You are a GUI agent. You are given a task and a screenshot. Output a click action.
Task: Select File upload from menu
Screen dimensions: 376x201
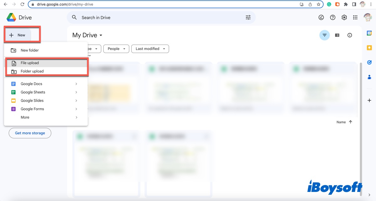(30, 63)
